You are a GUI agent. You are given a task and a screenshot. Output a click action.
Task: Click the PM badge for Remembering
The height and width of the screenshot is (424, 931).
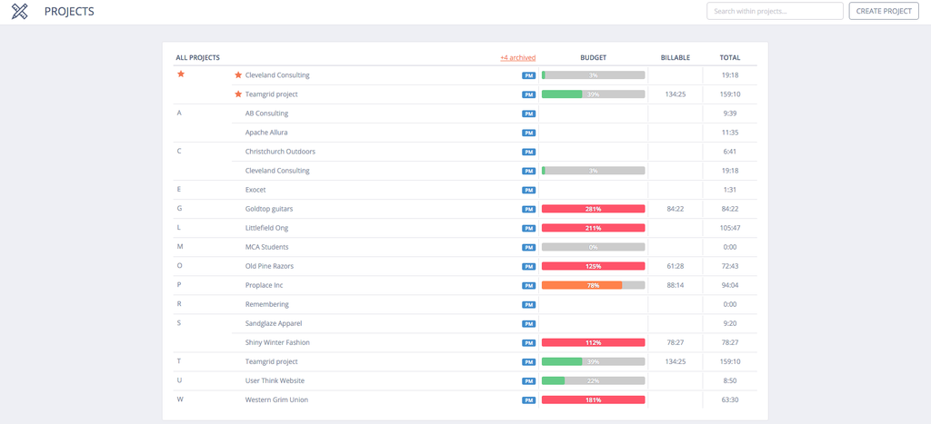(x=528, y=305)
